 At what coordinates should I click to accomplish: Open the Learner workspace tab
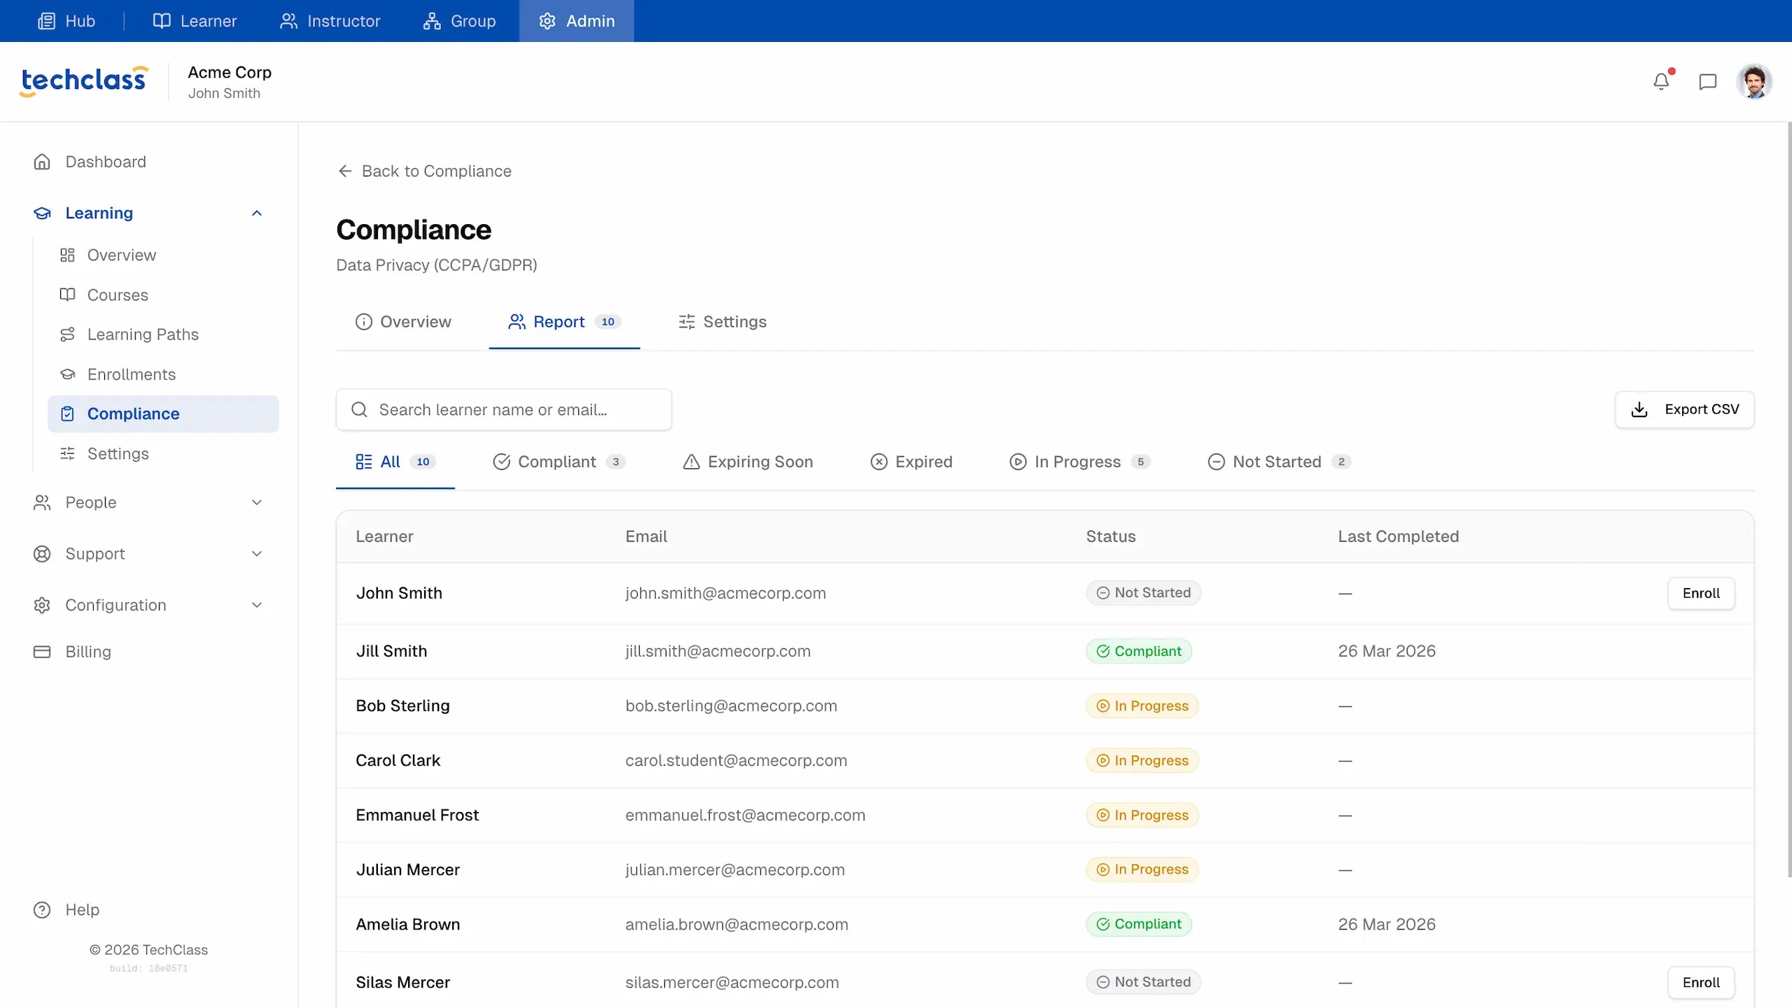coord(195,20)
